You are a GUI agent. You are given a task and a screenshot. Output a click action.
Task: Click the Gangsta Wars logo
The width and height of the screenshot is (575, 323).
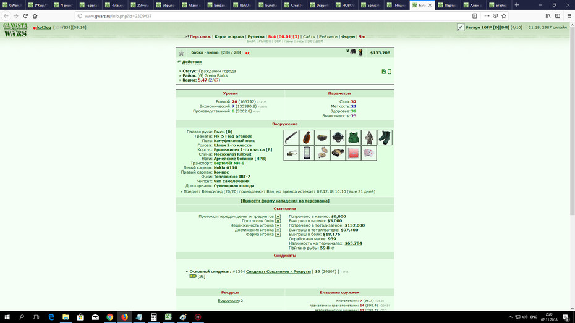coord(15,30)
